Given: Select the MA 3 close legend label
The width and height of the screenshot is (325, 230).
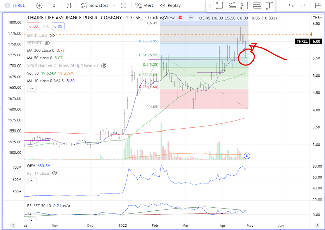Looking at the screenshot, I should [37, 35].
